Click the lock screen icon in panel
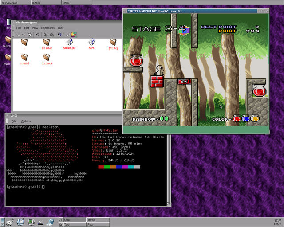This screenshot has width=284, height=227. click(x=61, y=224)
